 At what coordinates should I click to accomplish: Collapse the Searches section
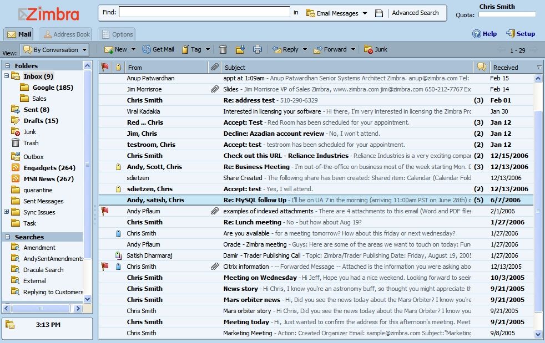click(x=7, y=237)
